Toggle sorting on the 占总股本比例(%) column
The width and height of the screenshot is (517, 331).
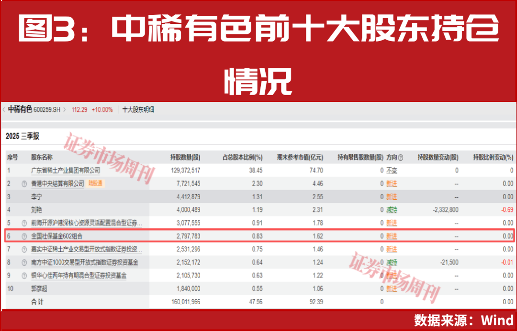pyautogui.click(x=242, y=157)
